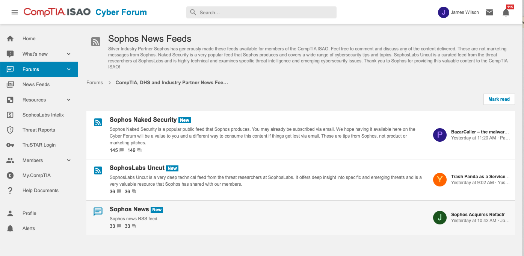Click New badge on Sophos Naked Security
Image resolution: width=524 pixels, height=256 pixels.
click(184, 120)
